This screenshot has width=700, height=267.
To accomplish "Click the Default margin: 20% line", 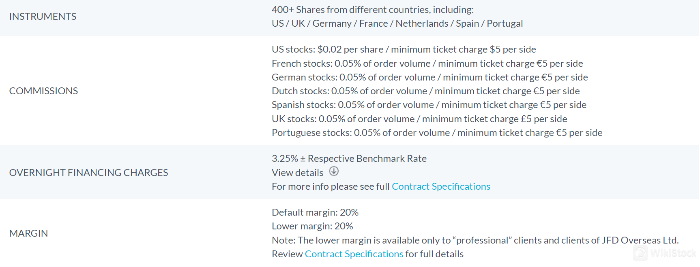I will [315, 212].
